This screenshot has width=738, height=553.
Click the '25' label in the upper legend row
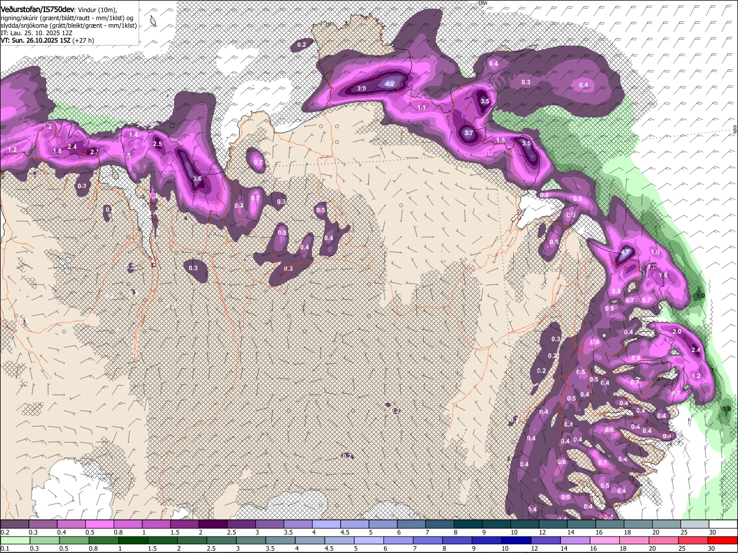pos(684,532)
